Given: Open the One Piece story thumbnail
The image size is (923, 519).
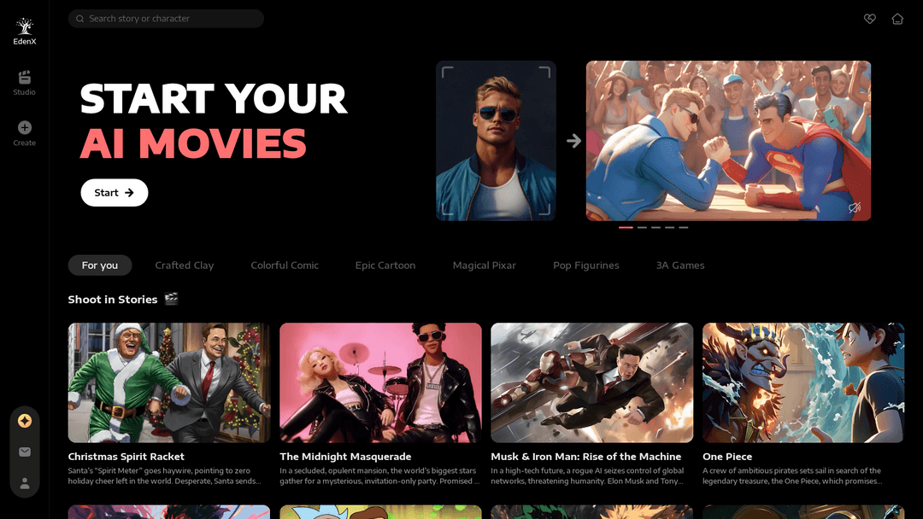Looking at the screenshot, I should tap(803, 382).
